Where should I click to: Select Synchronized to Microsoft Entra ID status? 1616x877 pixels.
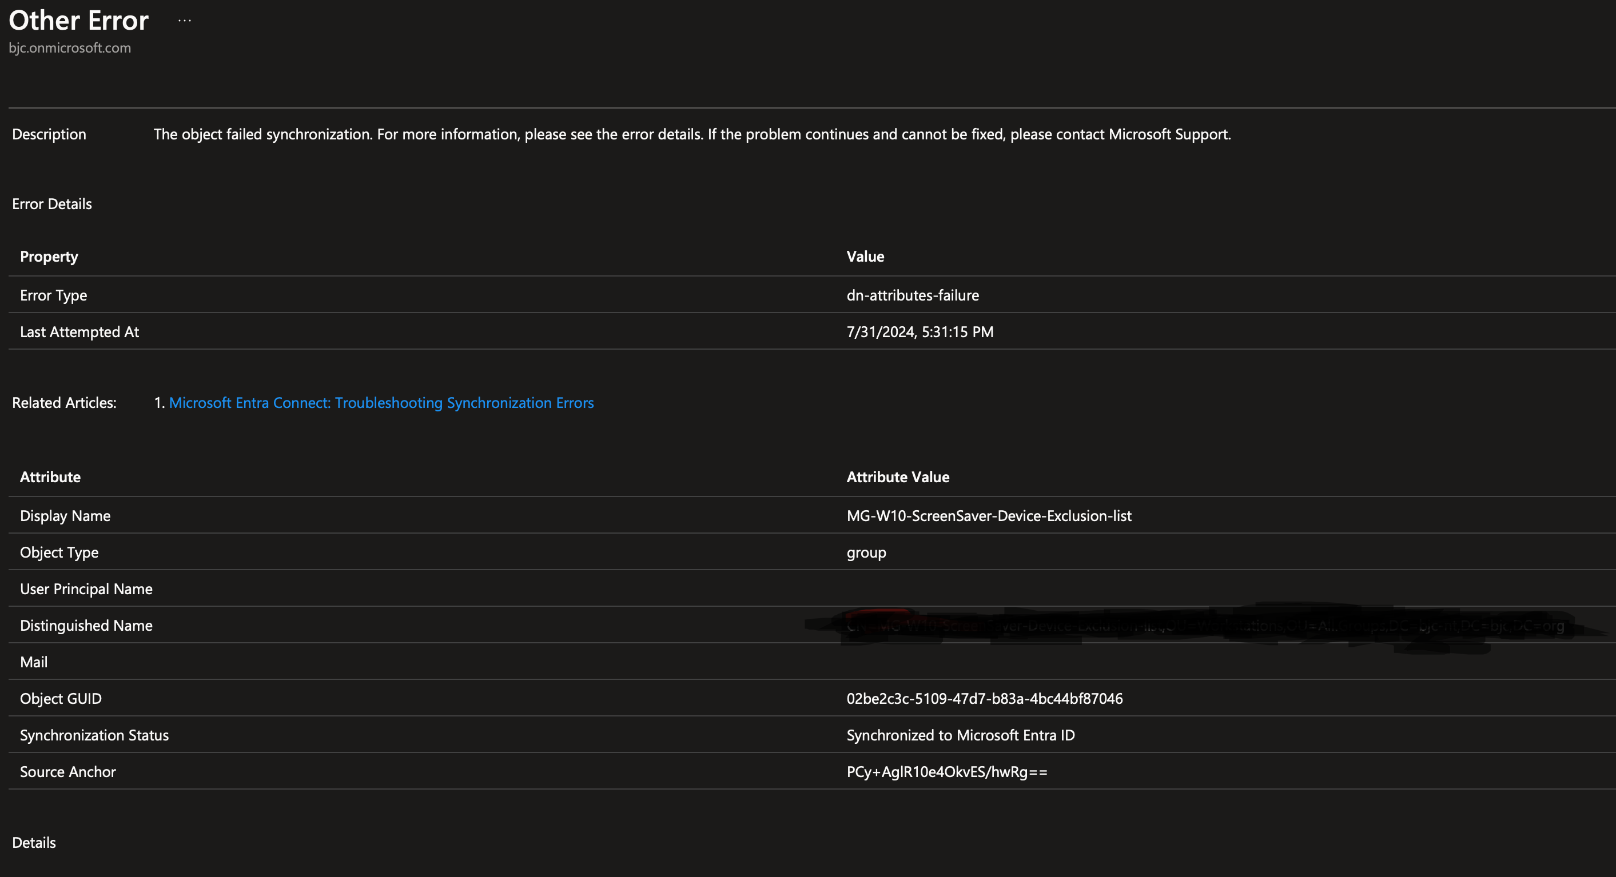tap(961, 735)
